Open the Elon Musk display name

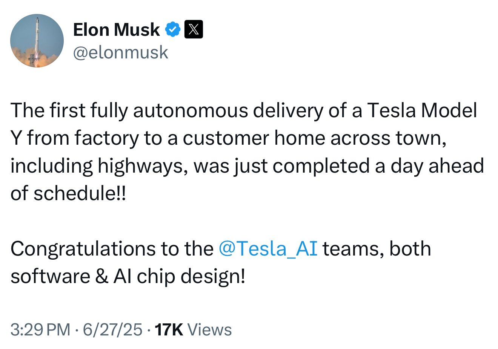pyautogui.click(x=116, y=29)
